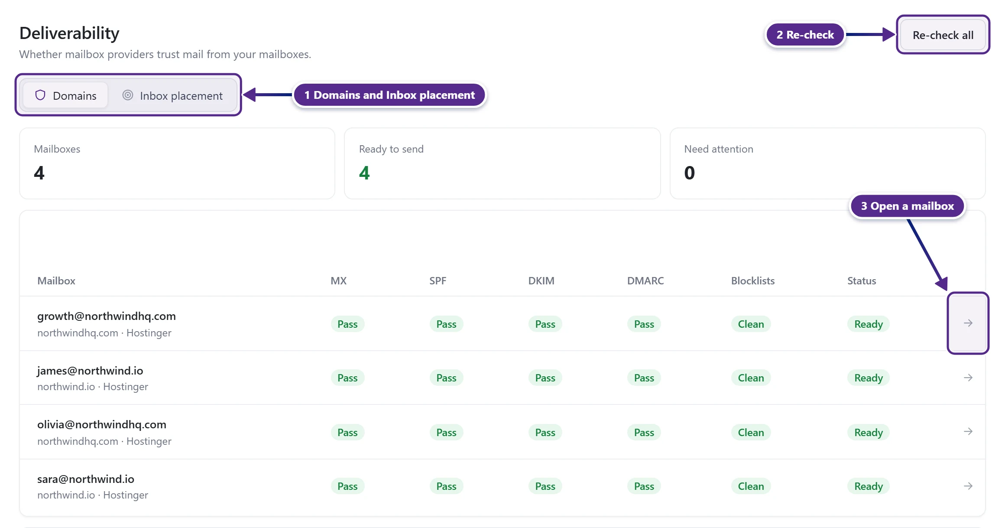The height and width of the screenshot is (528, 1005).
Task: Click the Need attention summary card
Action: [827, 163]
